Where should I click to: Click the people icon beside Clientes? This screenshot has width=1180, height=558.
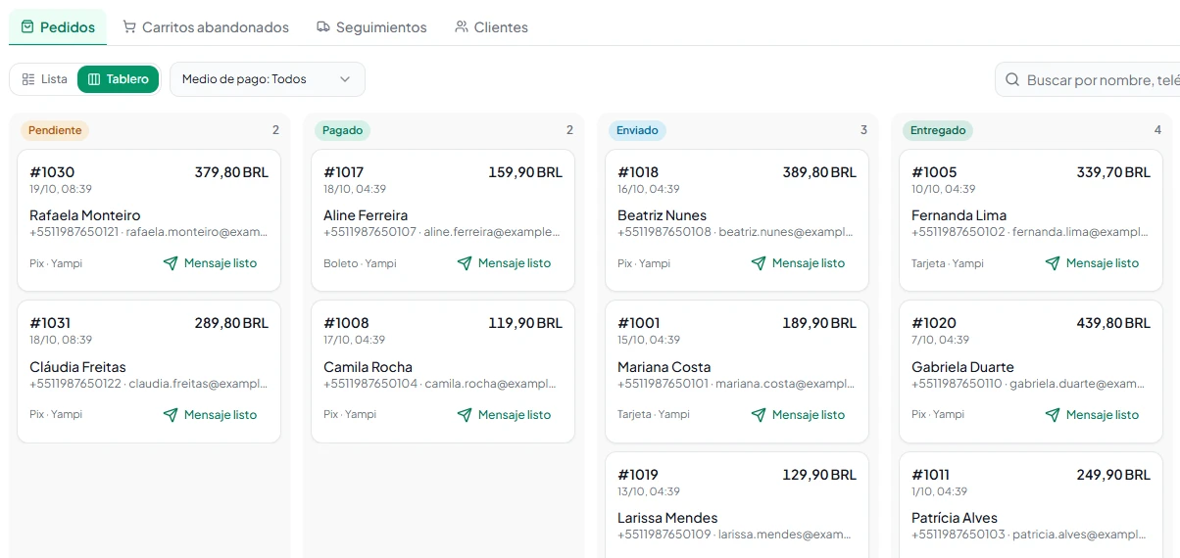pyautogui.click(x=462, y=27)
